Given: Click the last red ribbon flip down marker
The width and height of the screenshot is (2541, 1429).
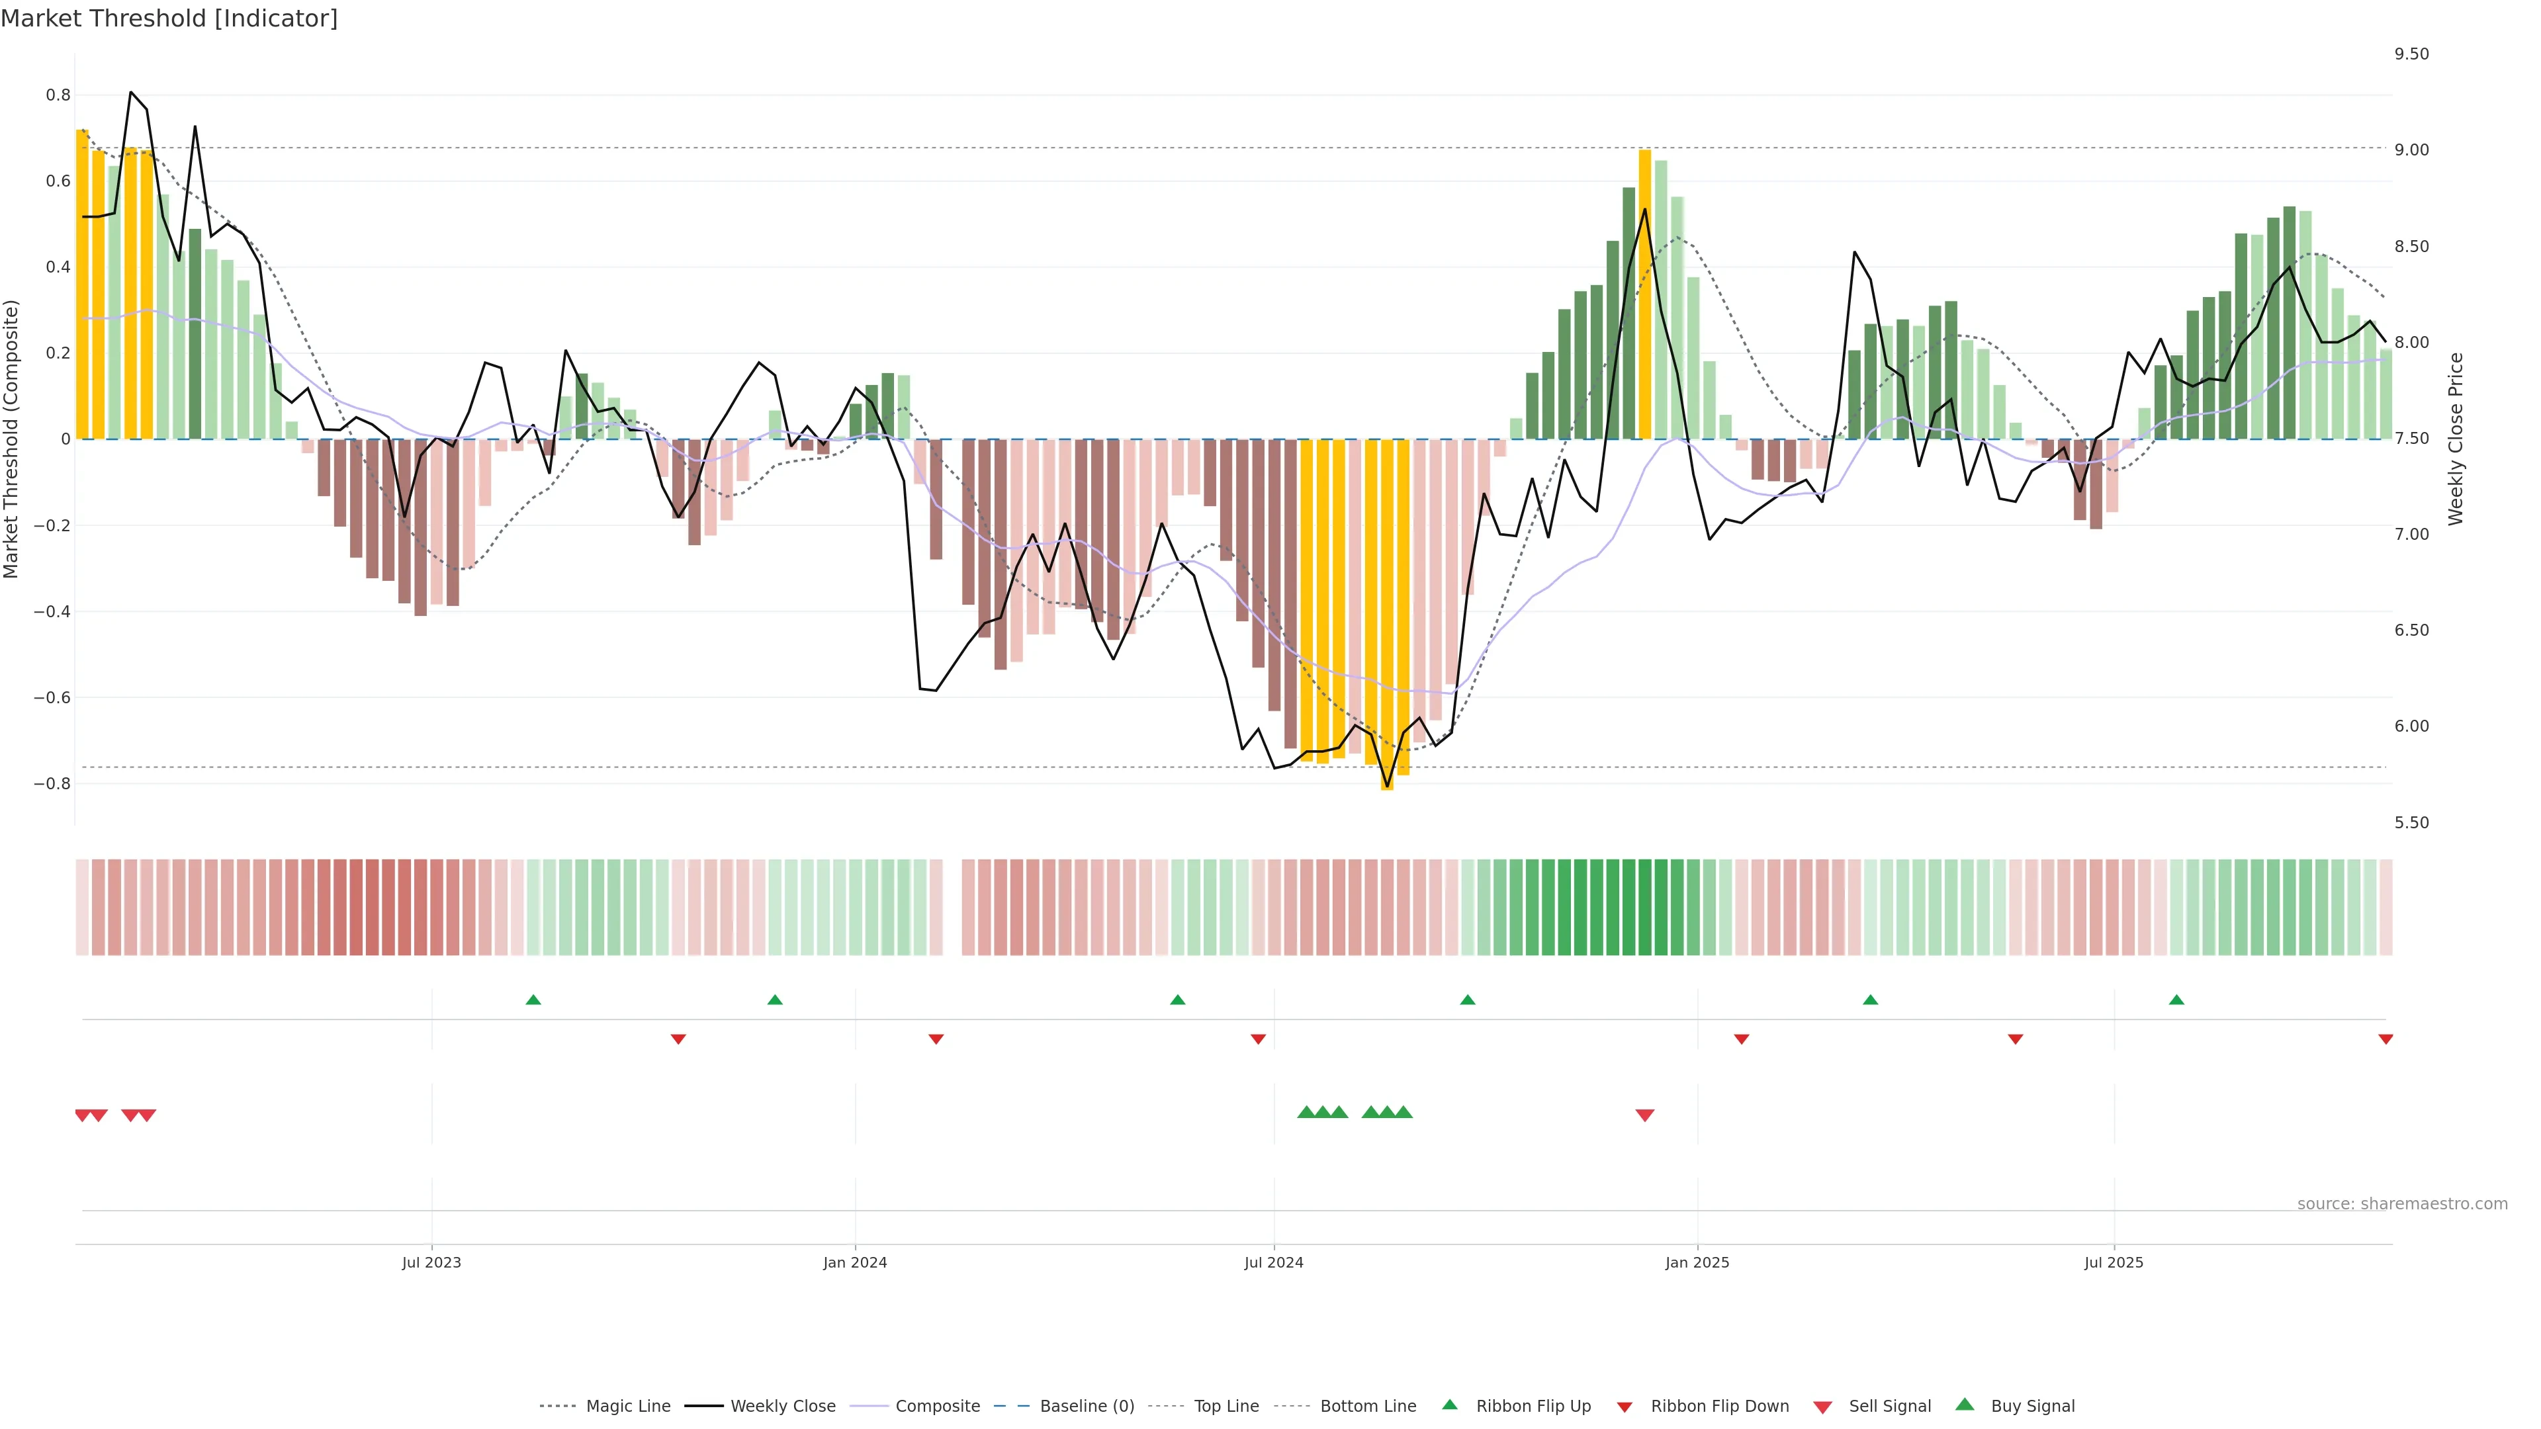Looking at the screenshot, I should coord(2385,1039).
